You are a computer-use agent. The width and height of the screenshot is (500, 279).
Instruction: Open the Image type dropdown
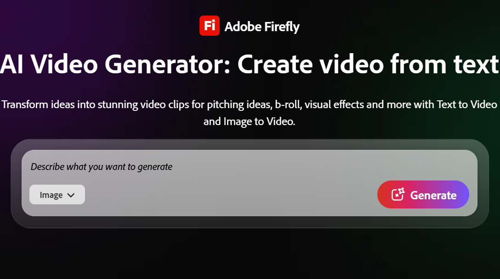[57, 194]
